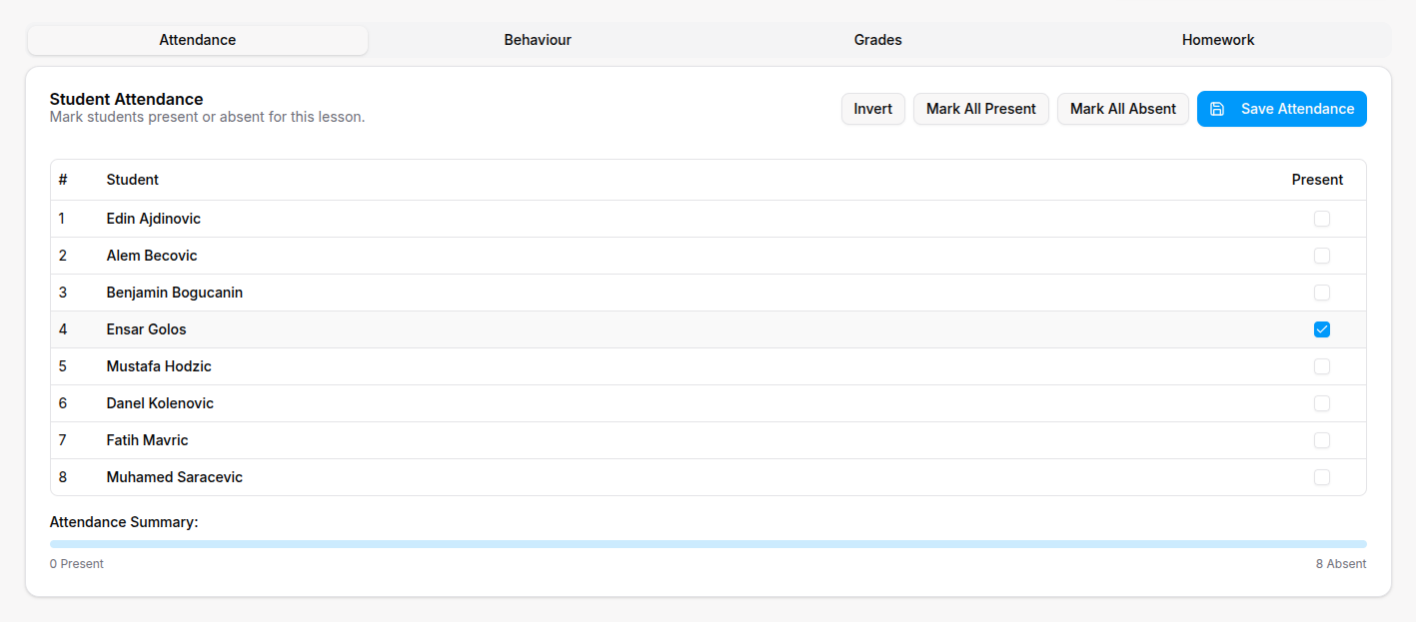The image size is (1416, 622).
Task: Click the attendance summary progress bar
Action: [708, 543]
